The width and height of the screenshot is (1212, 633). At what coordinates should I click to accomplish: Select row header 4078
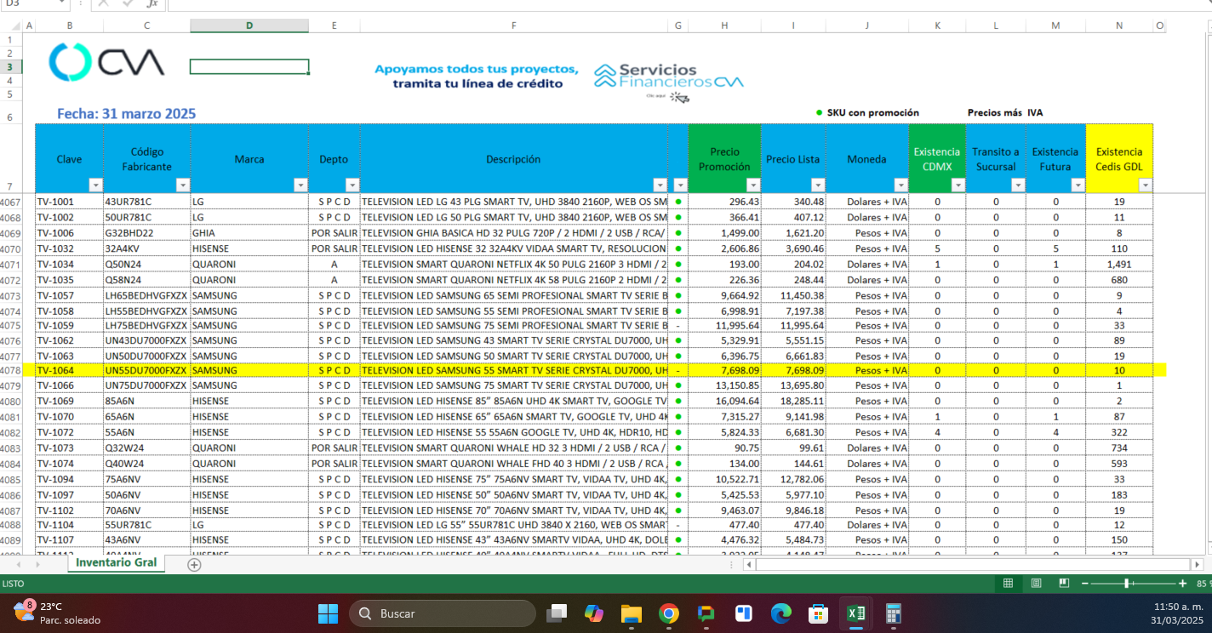click(x=11, y=370)
